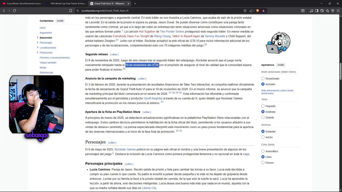This screenshot has height=192, width=342.
Task: Select Claro color mode
Action: [263, 157]
